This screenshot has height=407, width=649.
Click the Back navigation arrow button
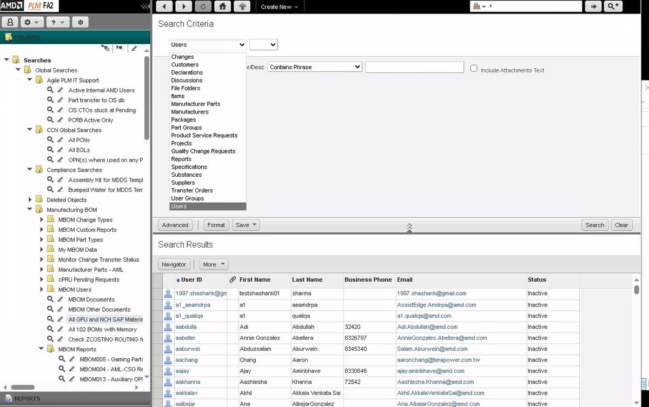pyautogui.click(x=164, y=6)
